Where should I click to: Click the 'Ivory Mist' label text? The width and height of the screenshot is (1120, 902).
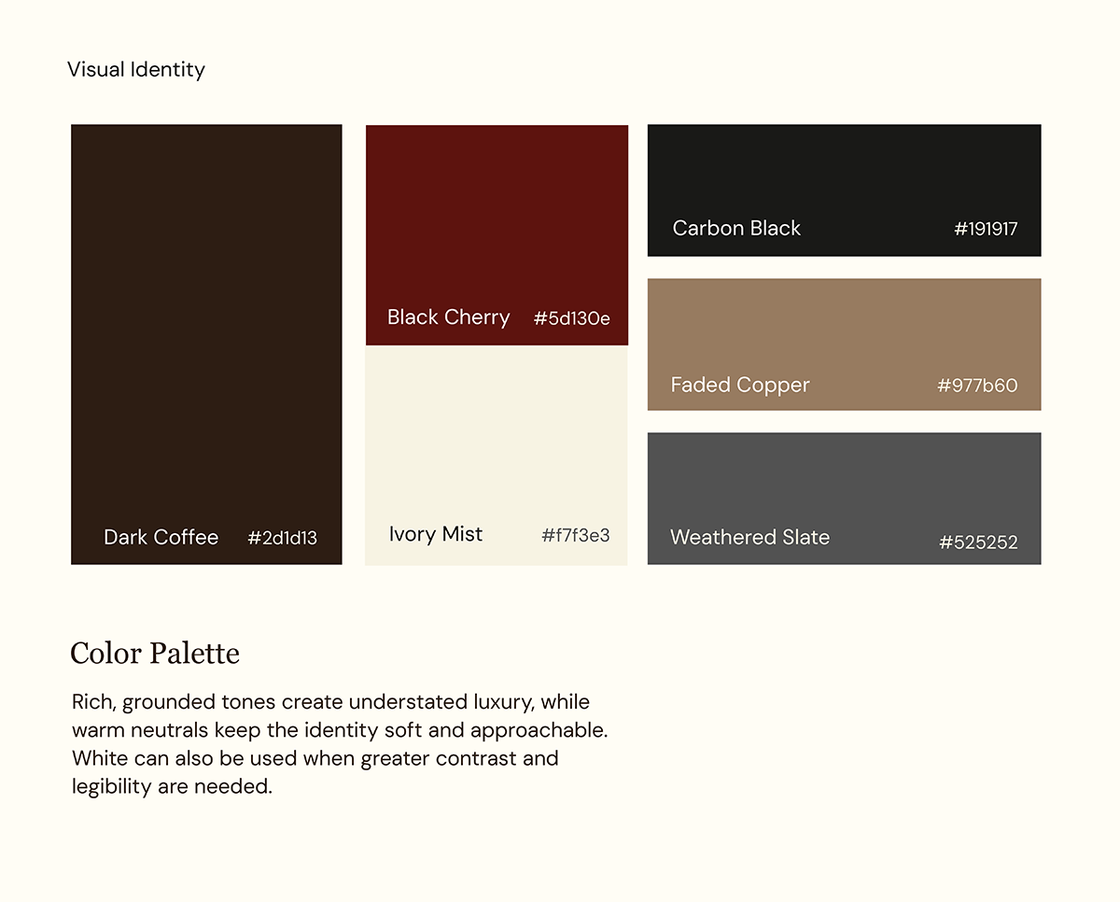[436, 534]
